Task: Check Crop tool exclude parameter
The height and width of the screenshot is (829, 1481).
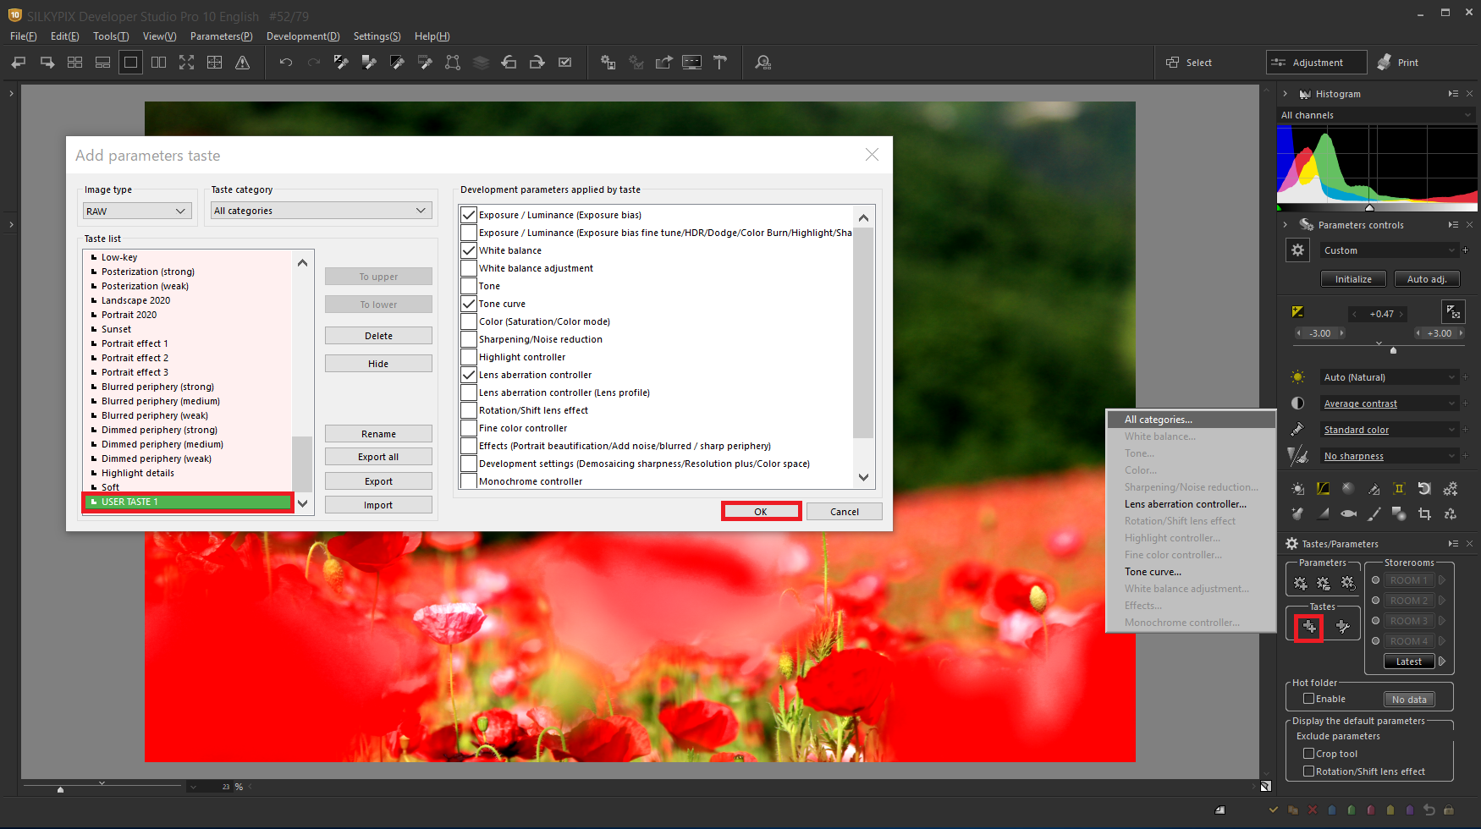Action: point(1308,754)
